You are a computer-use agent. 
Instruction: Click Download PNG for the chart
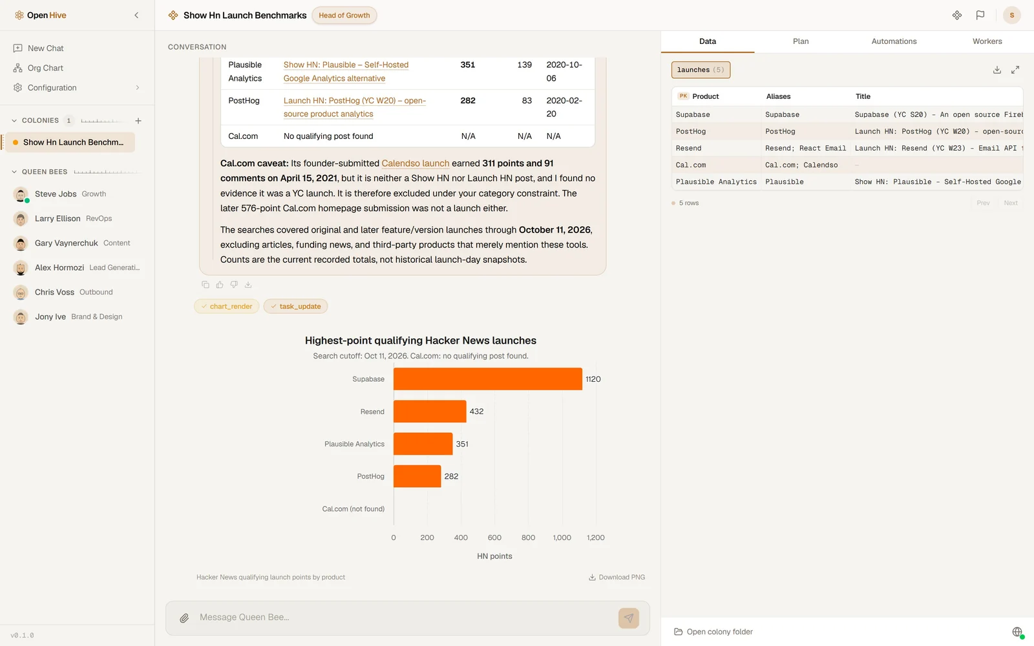point(617,578)
